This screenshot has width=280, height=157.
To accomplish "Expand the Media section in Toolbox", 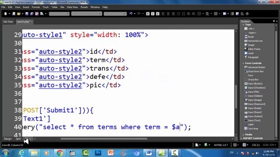I will pos(243,135).
